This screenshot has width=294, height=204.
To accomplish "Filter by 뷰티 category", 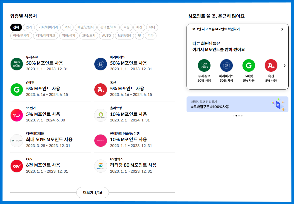I will [x=152, y=27].
